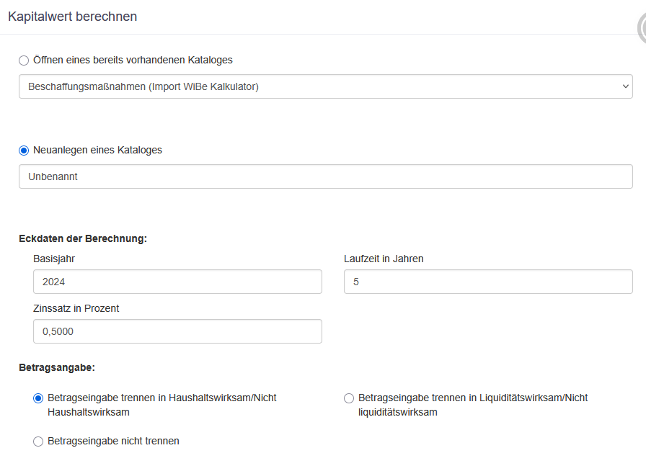The width and height of the screenshot is (646, 466).
Task: Select 'Neuanlegen eines Kataloges' radio button
Action: (24, 151)
